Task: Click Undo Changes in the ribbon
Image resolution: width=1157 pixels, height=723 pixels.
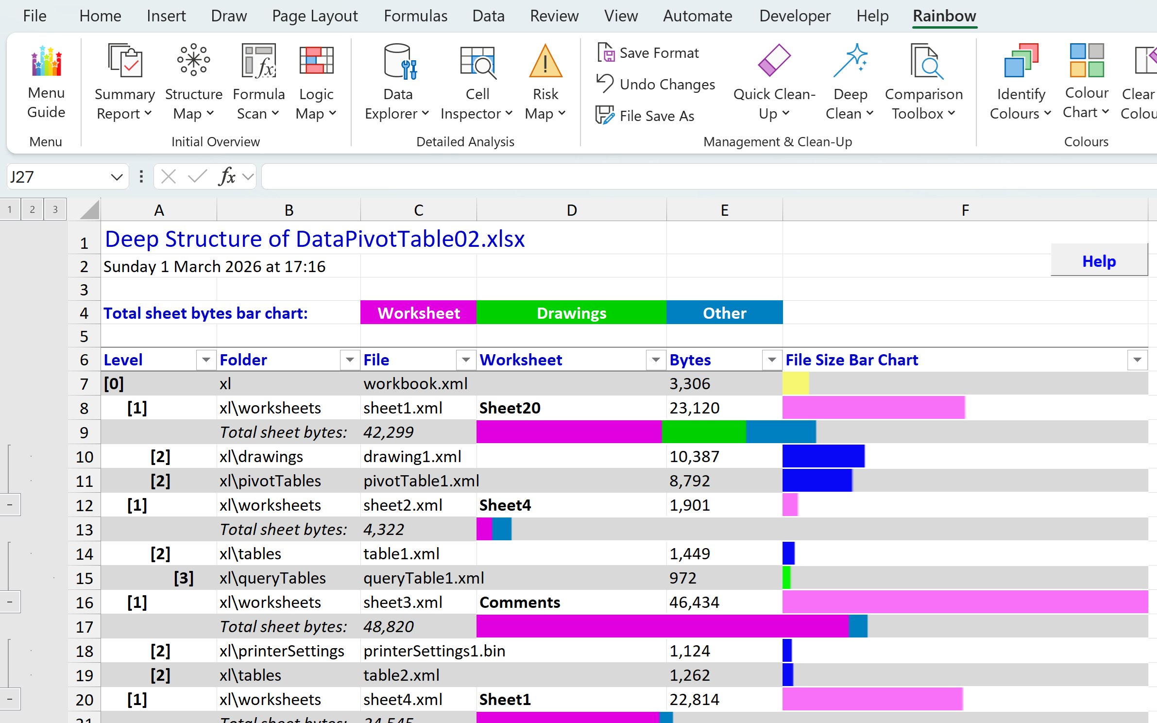Action: (x=656, y=84)
